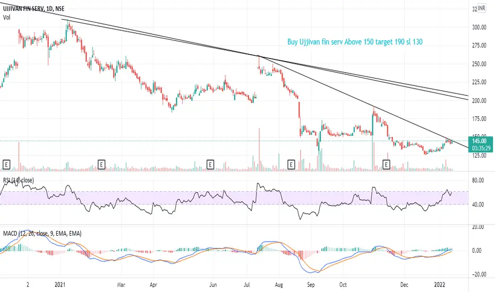The height and width of the screenshot is (292, 495).
Task: Click the Mar label on time axis
Action: coord(121,285)
